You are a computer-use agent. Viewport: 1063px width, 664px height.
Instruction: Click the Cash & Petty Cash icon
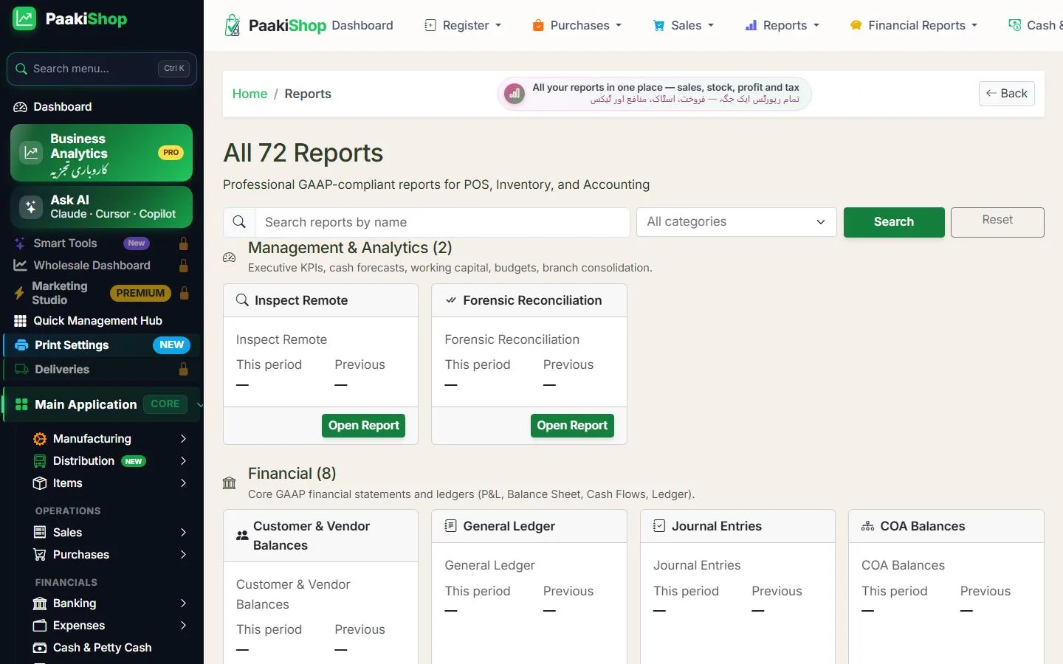pyautogui.click(x=40, y=648)
